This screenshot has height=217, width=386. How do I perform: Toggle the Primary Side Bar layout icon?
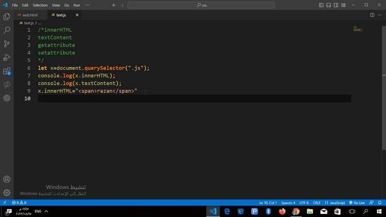click(x=321, y=5)
